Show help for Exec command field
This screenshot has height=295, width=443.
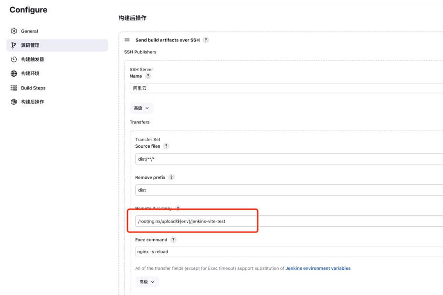click(x=173, y=240)
